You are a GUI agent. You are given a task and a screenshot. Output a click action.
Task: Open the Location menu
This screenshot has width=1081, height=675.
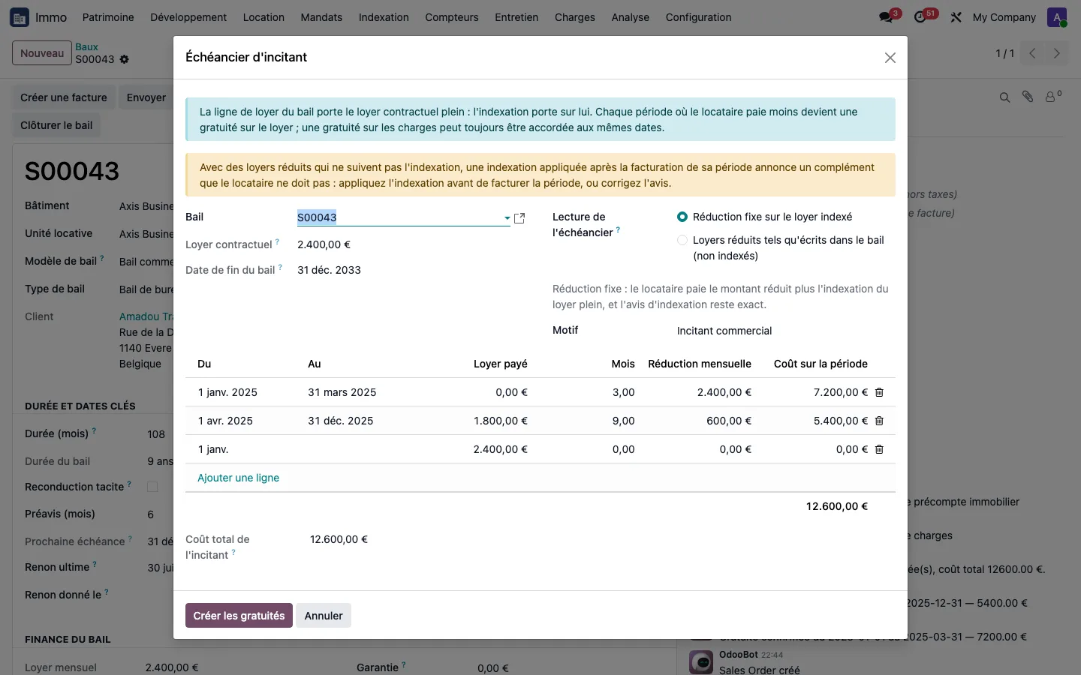(x=263, y=17)
